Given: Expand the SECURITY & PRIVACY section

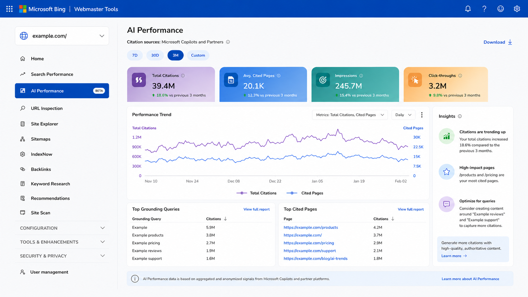Looking at the screenshot, I should 62,256.
